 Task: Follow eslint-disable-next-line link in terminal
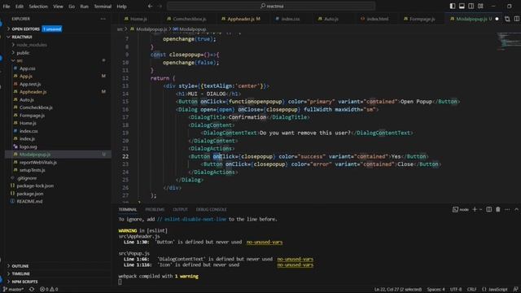pyautogui.click(x=195, y=219)
